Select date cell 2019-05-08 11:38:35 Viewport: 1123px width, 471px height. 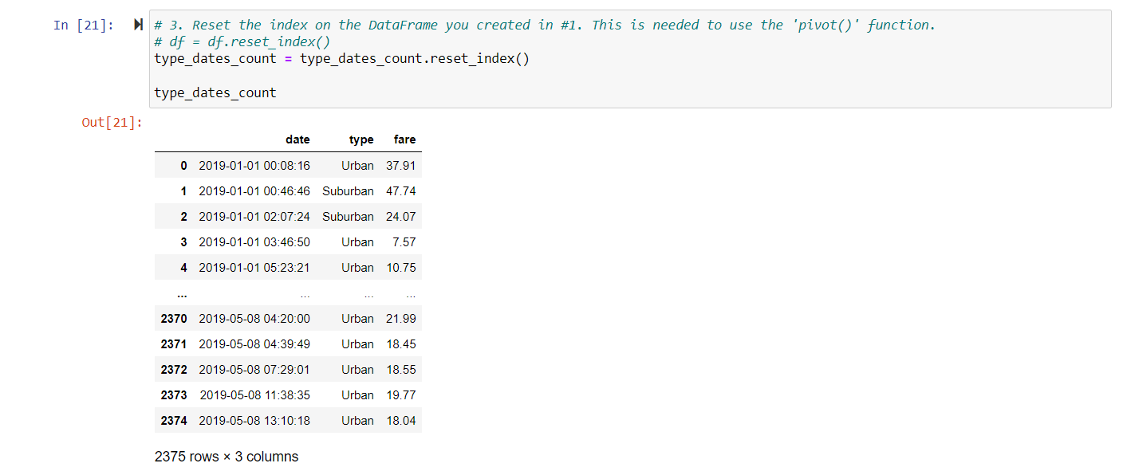pyautogui.click(x=255, y=395)
